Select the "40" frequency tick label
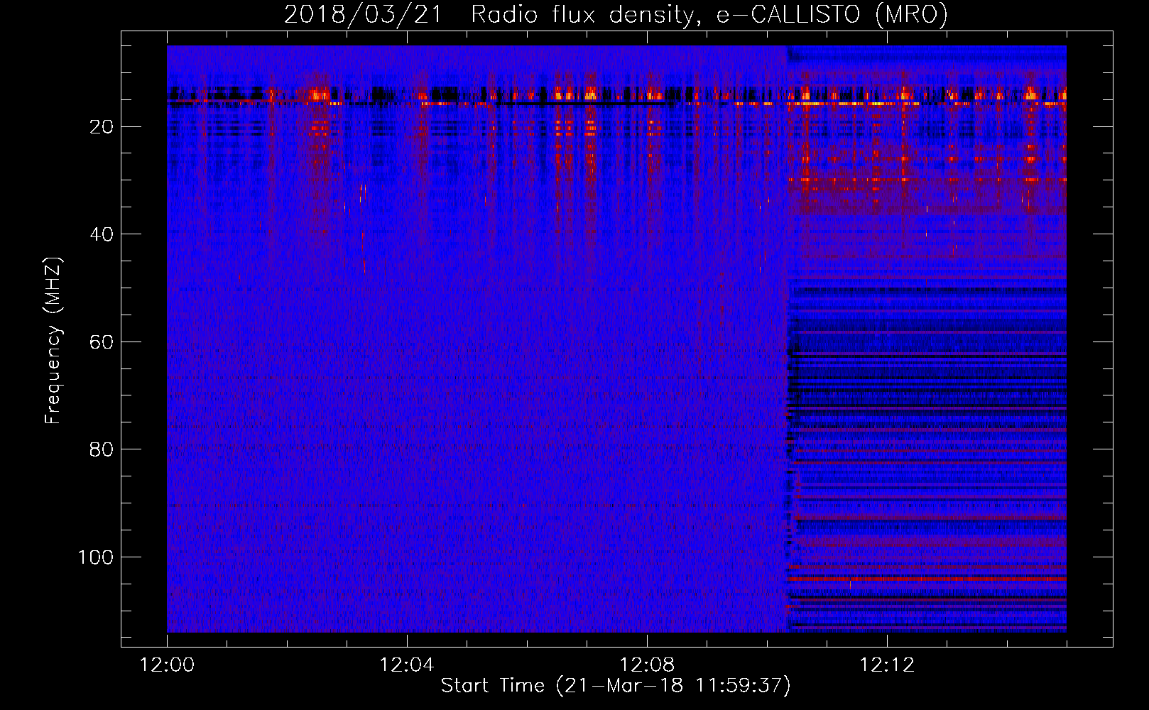This screenshot has width=1149, height=710. (x=102, y=234)
